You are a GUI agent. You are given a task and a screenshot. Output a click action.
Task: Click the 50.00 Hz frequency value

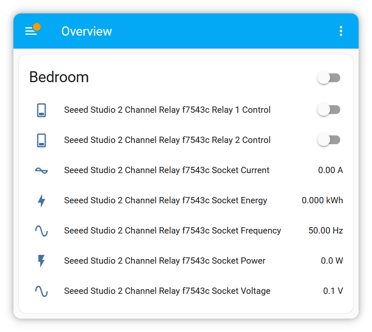coord(325,231)
